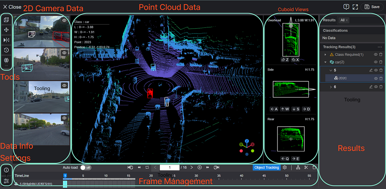
Task: Open Object Tracking settings via the gear icon
Action: [x=285, y=167]
